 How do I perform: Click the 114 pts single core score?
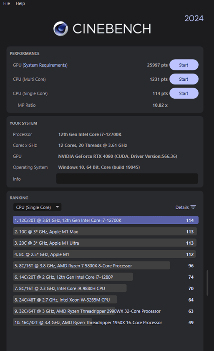pyautogui.click(x=160, y=94)
